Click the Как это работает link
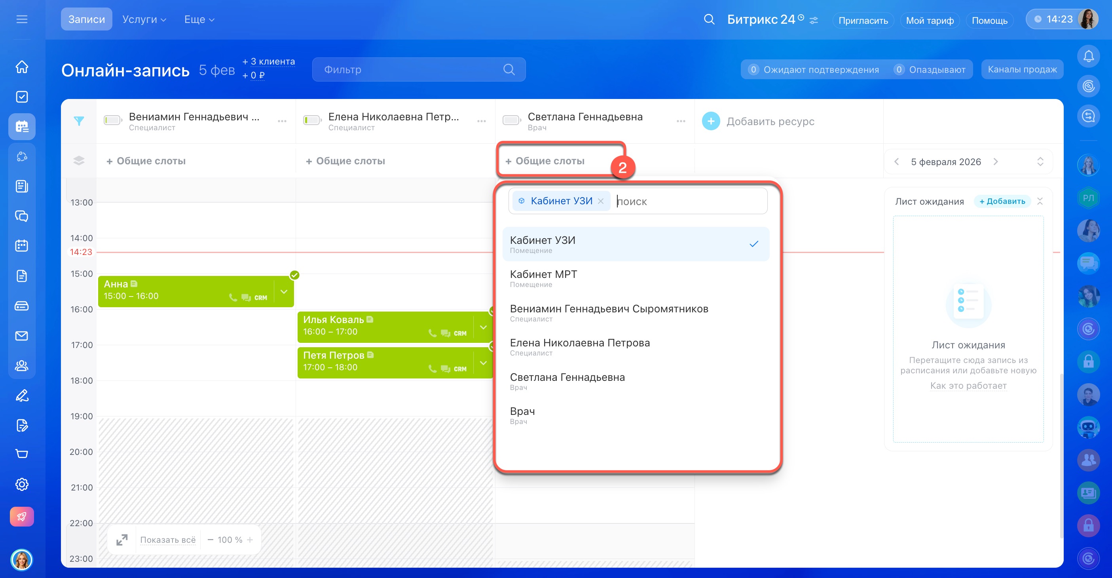Screen dimensions: 1112x578 968,385
